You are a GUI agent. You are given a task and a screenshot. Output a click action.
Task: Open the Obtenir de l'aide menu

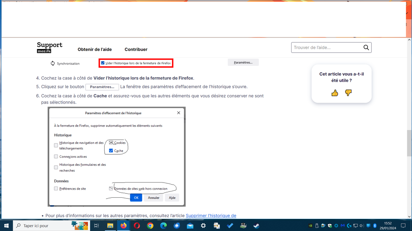[95, 49]
